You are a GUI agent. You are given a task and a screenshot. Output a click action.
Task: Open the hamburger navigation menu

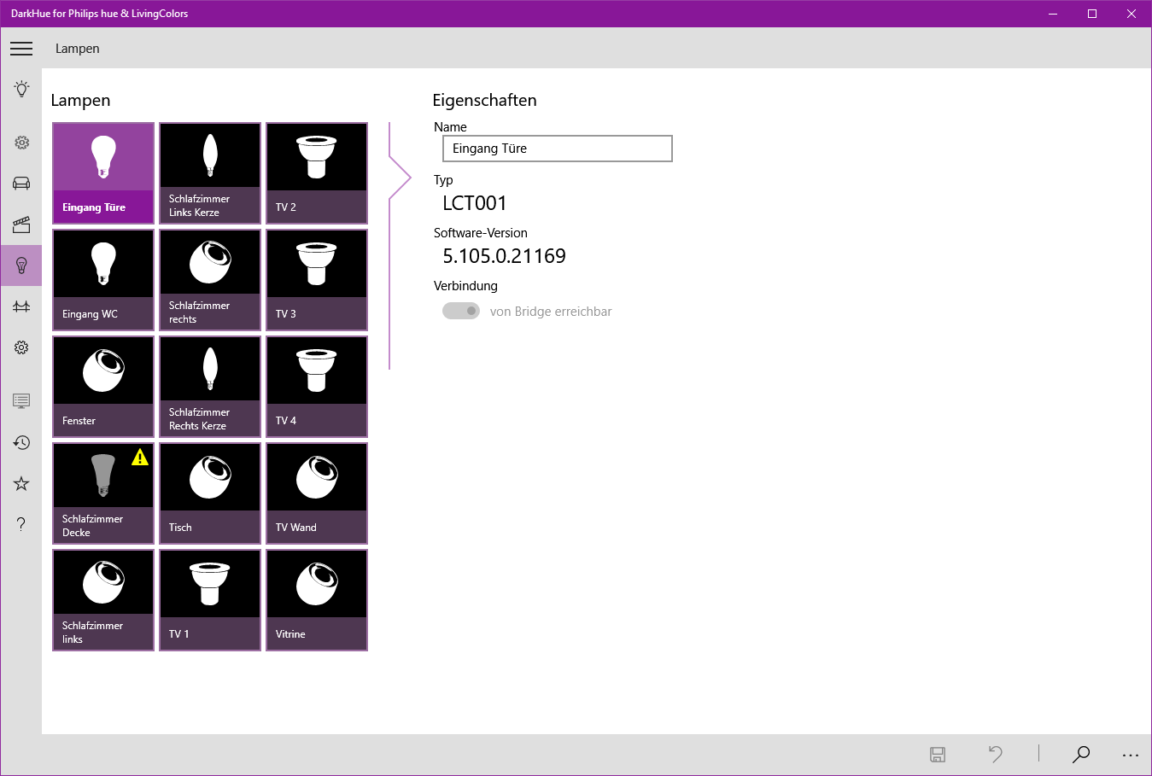(x=21, y=49)
